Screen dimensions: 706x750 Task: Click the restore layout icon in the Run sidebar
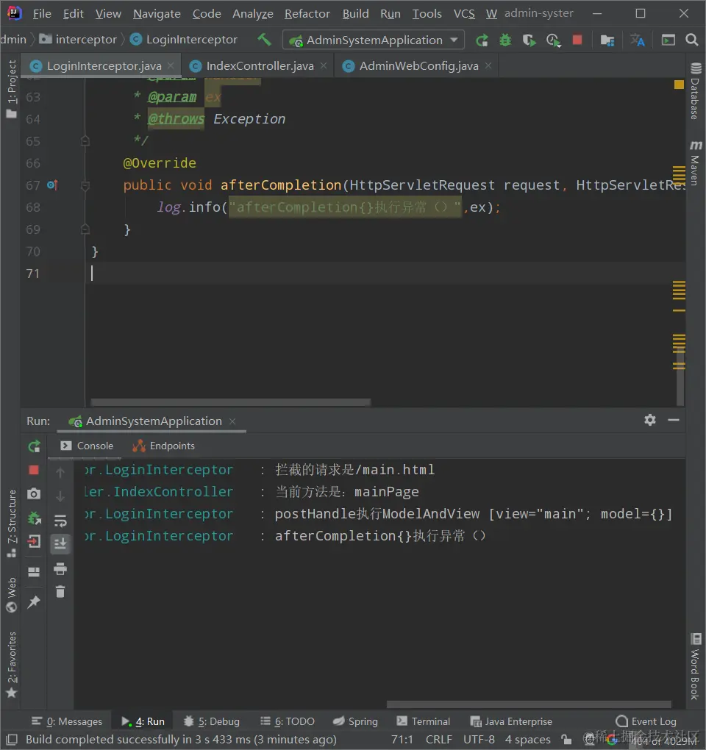point(34,571)
